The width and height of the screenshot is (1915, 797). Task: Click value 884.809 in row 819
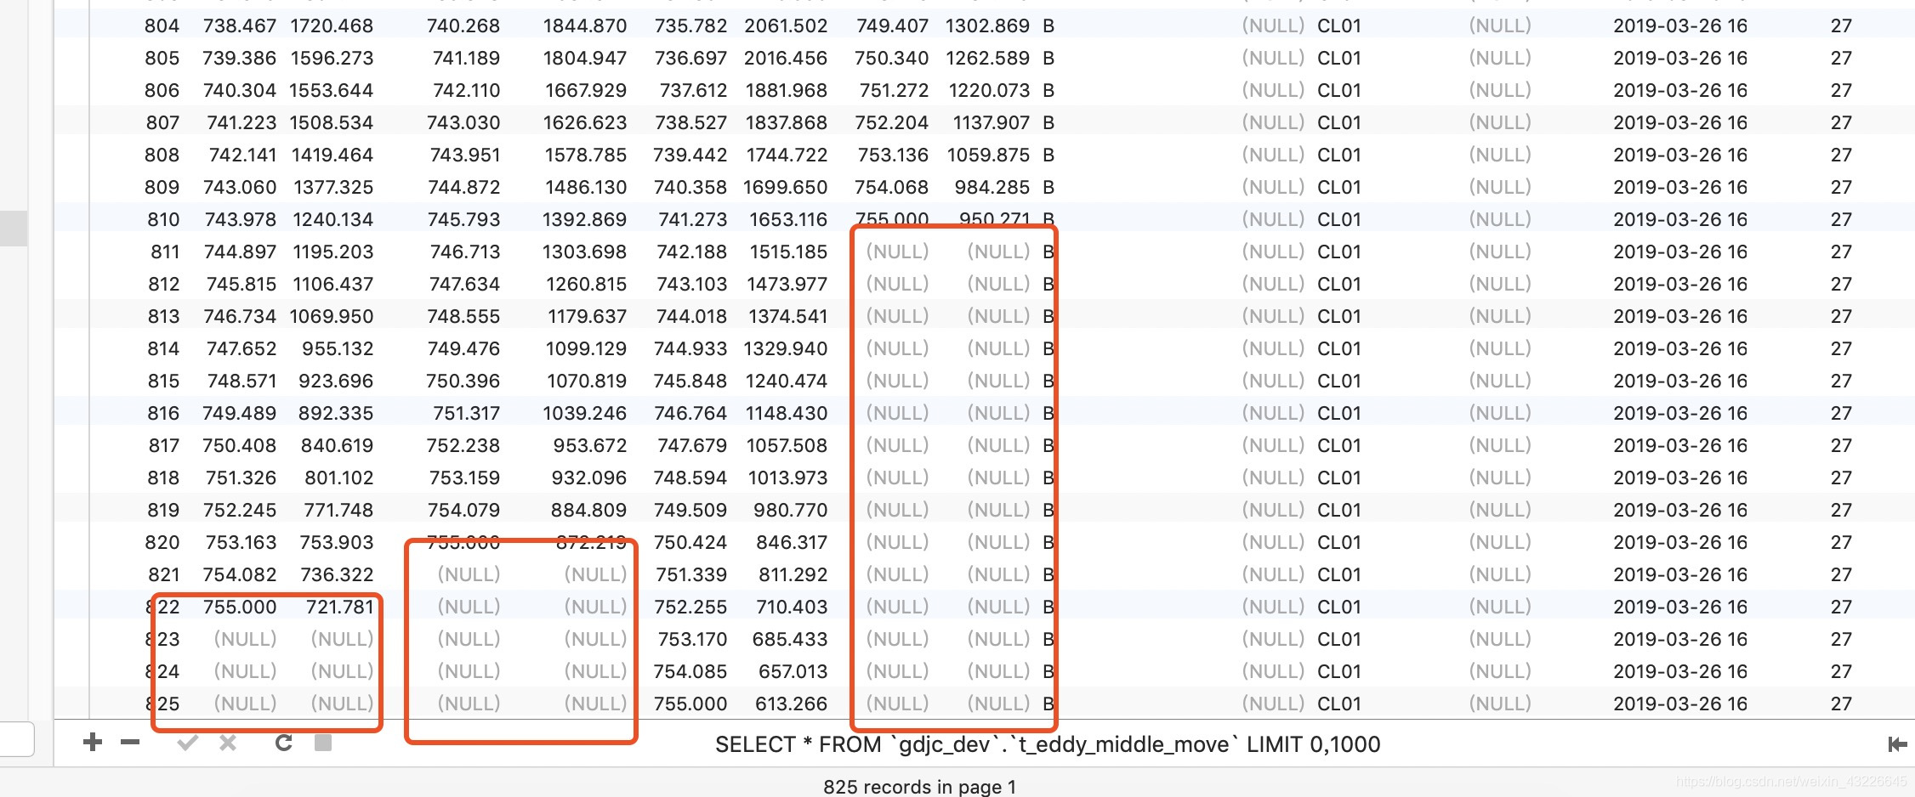tap(588, 510)
